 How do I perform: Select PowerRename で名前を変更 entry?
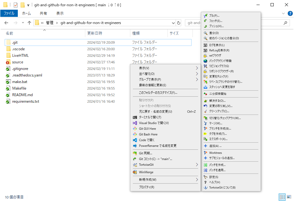pos(165,146)
